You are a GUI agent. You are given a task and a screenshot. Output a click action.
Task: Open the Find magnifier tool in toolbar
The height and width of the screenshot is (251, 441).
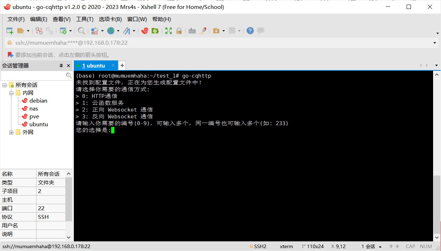click(x=81, y=31)
